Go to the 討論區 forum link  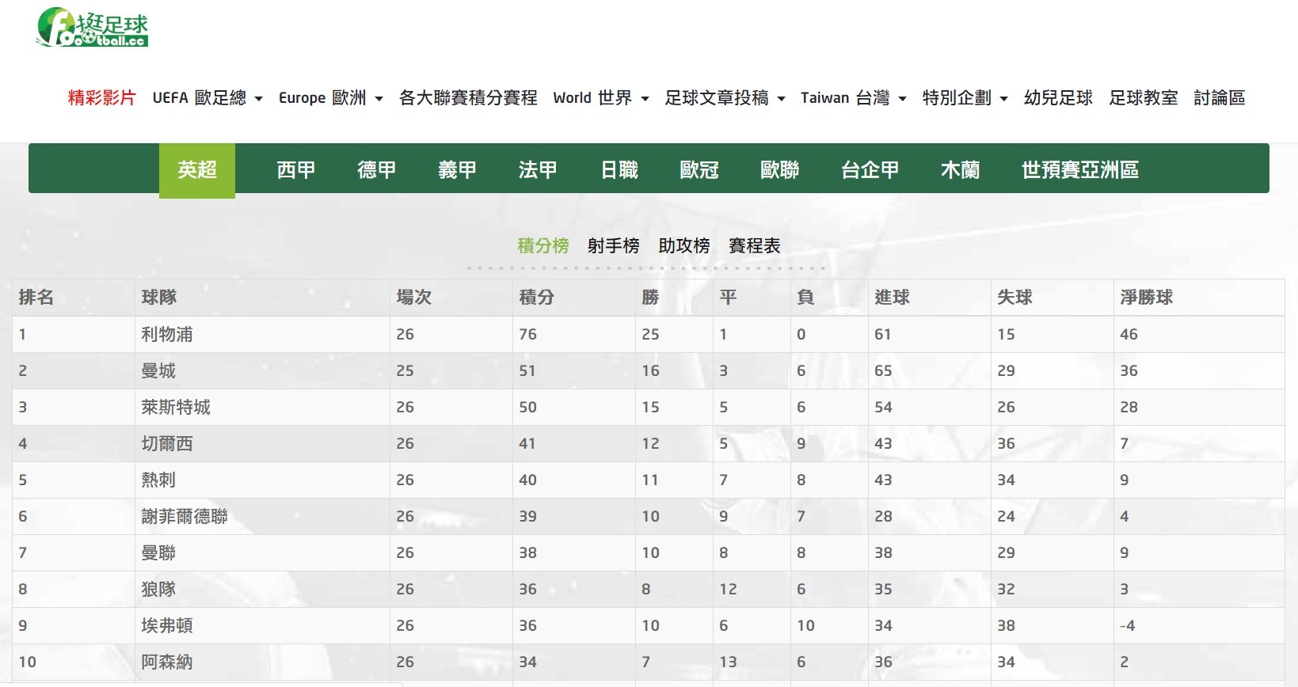[1220, 98]
